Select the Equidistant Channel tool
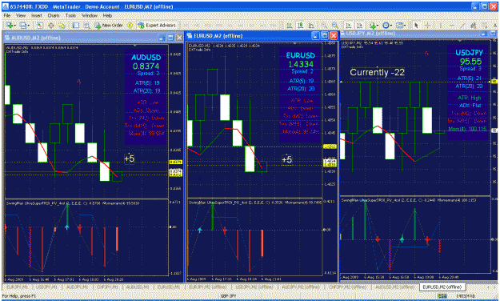This screenshot has height=301, width=500. 474,25
